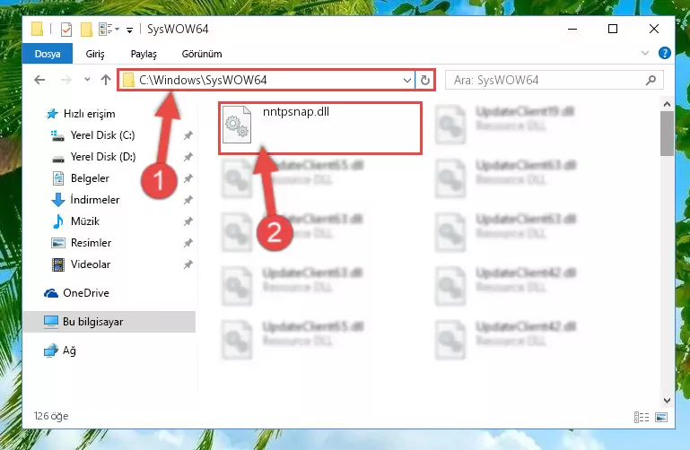Viewport: 690px width, 450px height.
Task: Click the pin icon next to Videolar
Action: tap(188, 264)
